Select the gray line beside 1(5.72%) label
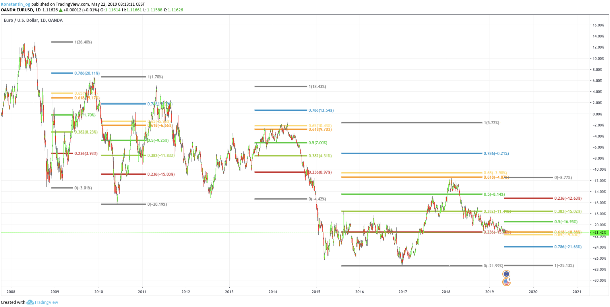Screen dimensions: 610x307 coord(412,123)
